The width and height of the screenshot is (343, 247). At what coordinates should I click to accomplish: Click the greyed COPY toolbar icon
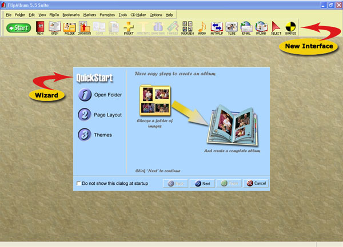pos(99,28)
